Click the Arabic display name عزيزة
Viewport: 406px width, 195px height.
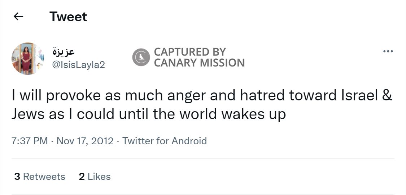click(x=64, y=52)
